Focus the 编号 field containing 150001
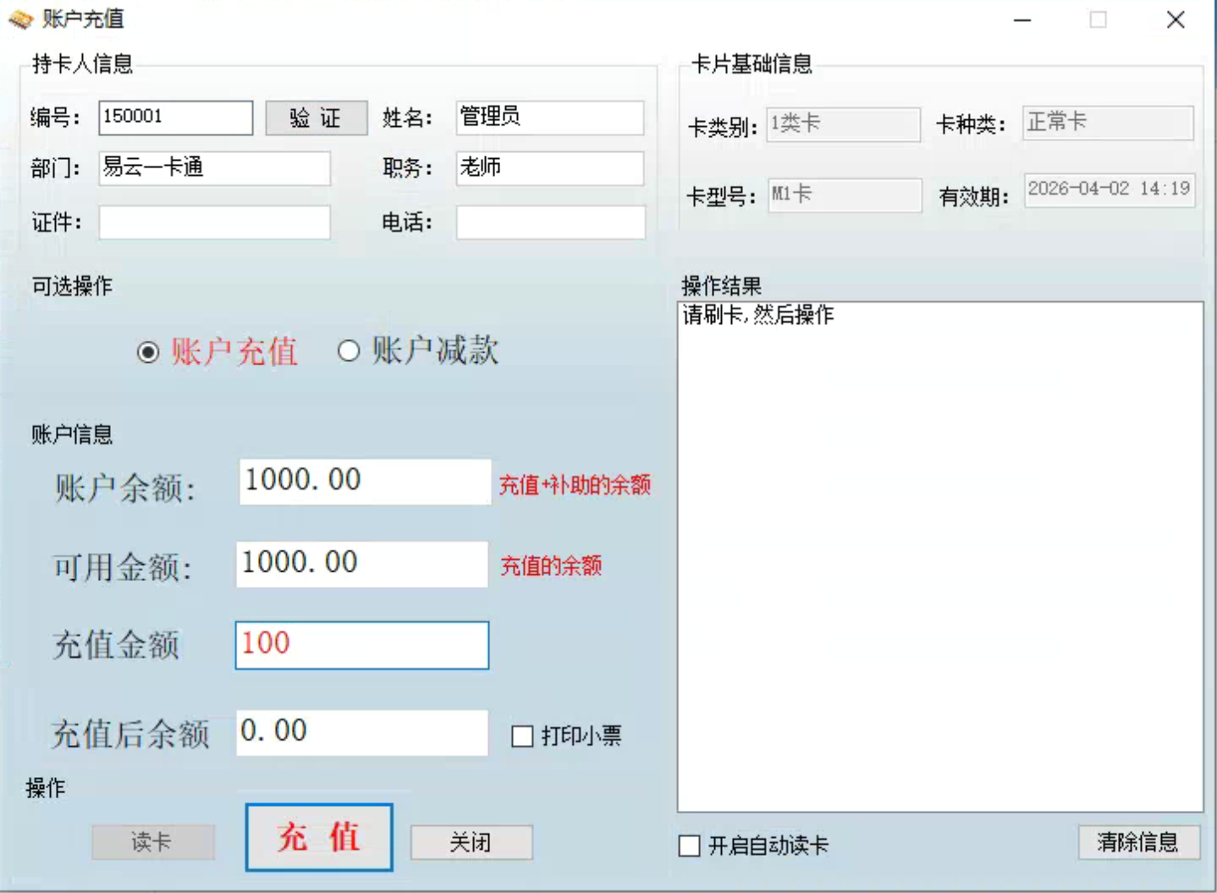1217x893 pixels. point(176,118)
